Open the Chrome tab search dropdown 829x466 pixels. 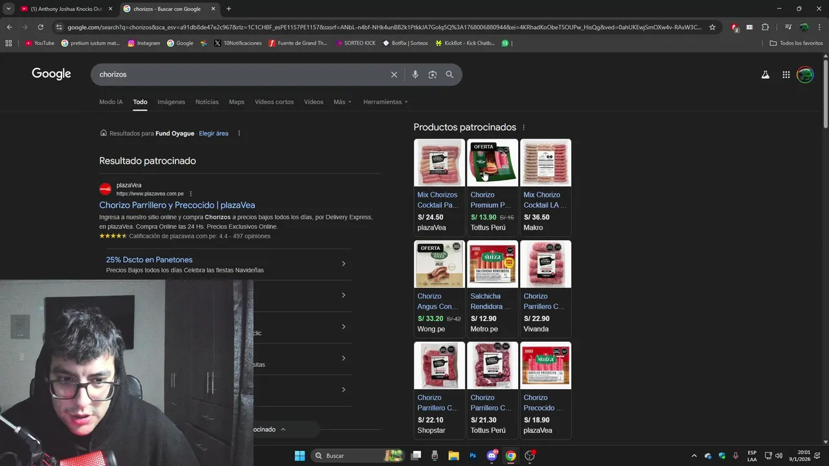tap(8, 8)
